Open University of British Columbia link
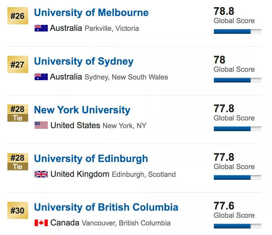272x235 pixels. pyautogui.click(x=106, y=207)
